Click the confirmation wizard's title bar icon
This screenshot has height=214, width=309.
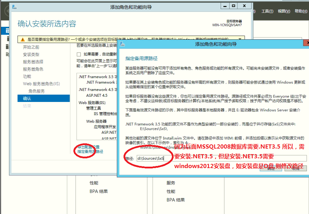pyautogui.click(x=14, y=7)
